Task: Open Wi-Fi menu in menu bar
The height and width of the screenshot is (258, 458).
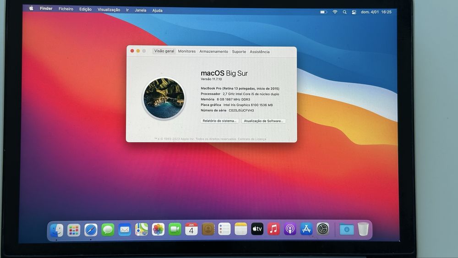Action: click(x=335, y=12)
